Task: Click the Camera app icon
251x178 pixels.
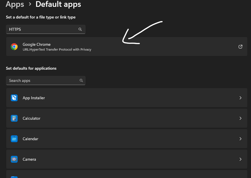Action: pyautogui.click(x=14, y=159)
